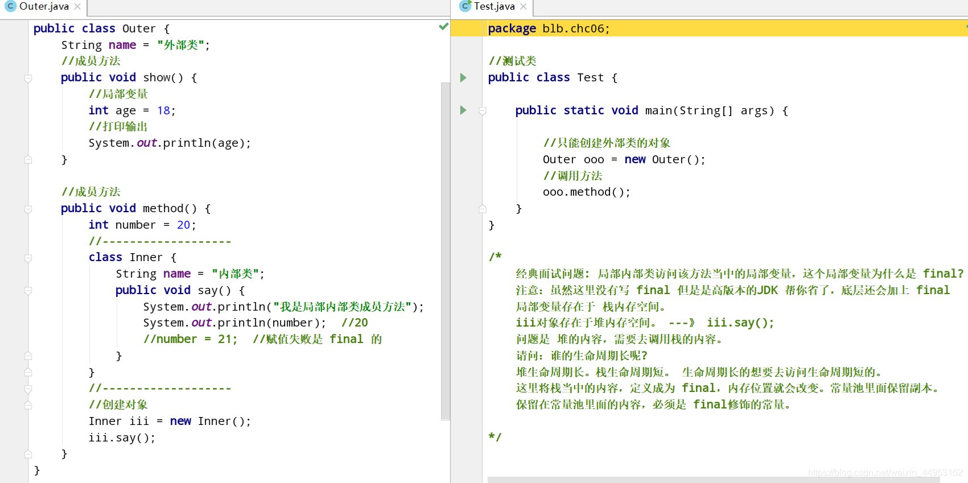968x483 pixels.
Task: Click the 'ooo.method();' call line
Action: [x=587, y=192]
